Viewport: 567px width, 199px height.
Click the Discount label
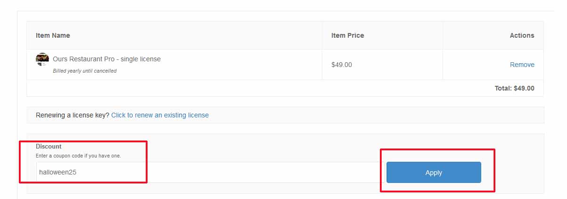pos(49,147)
